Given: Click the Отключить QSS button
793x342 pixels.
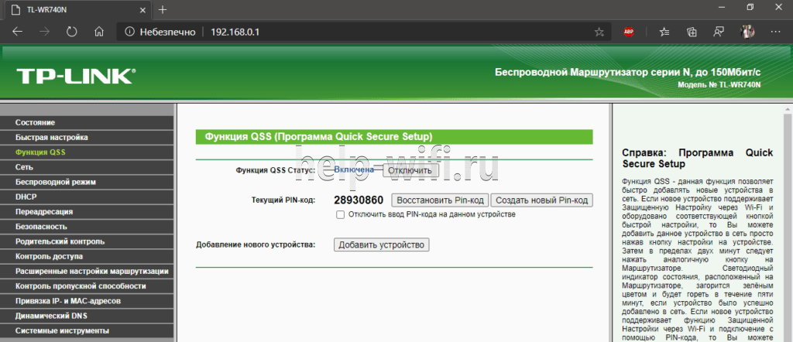Looking at the screenshot, I should pos(410,170).
